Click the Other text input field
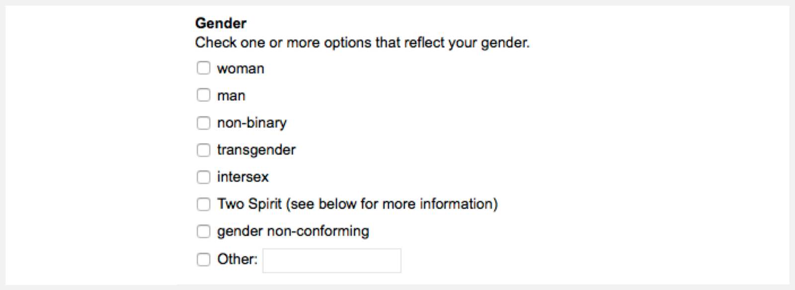Image resolution: width=795 pixels, height=290 pixels. (331, 261)
